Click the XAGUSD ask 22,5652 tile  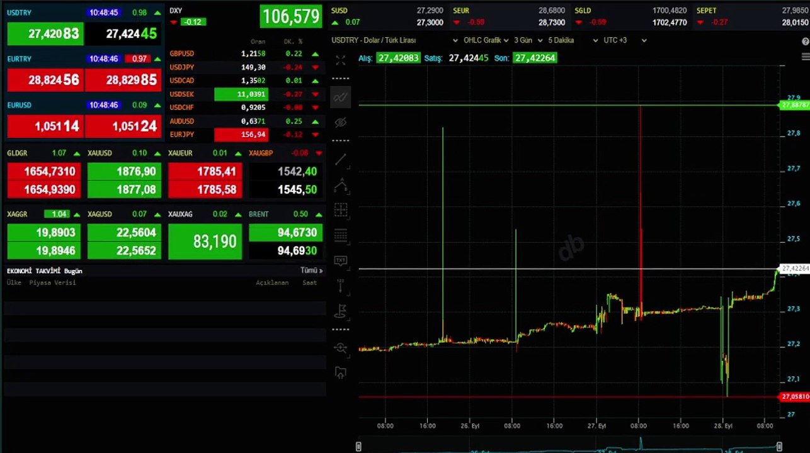[124, 250]
